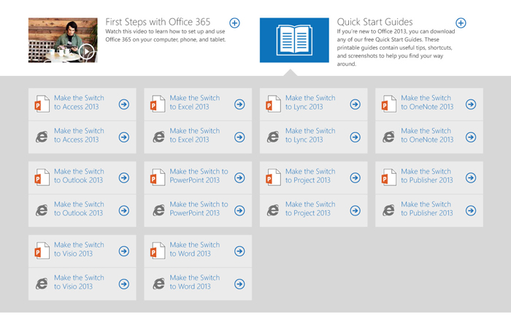Image resolution: width=511 pixels, height=325 pixels.
Task: Click the blue open book Quick Start Guides tile
Action: (x=294, y=40)
